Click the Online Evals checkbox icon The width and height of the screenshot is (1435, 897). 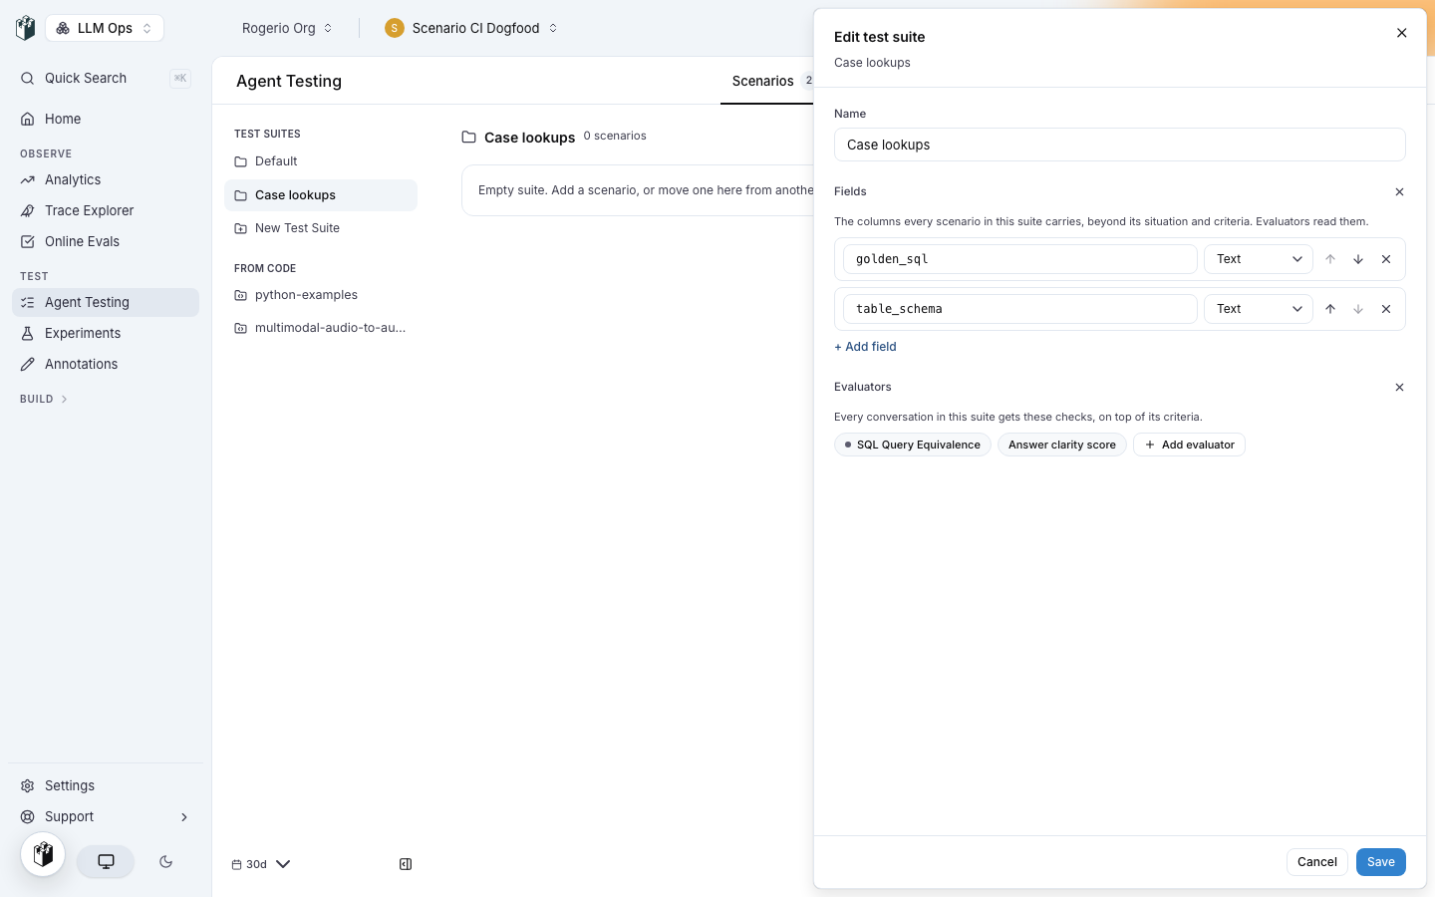(28, 241)
